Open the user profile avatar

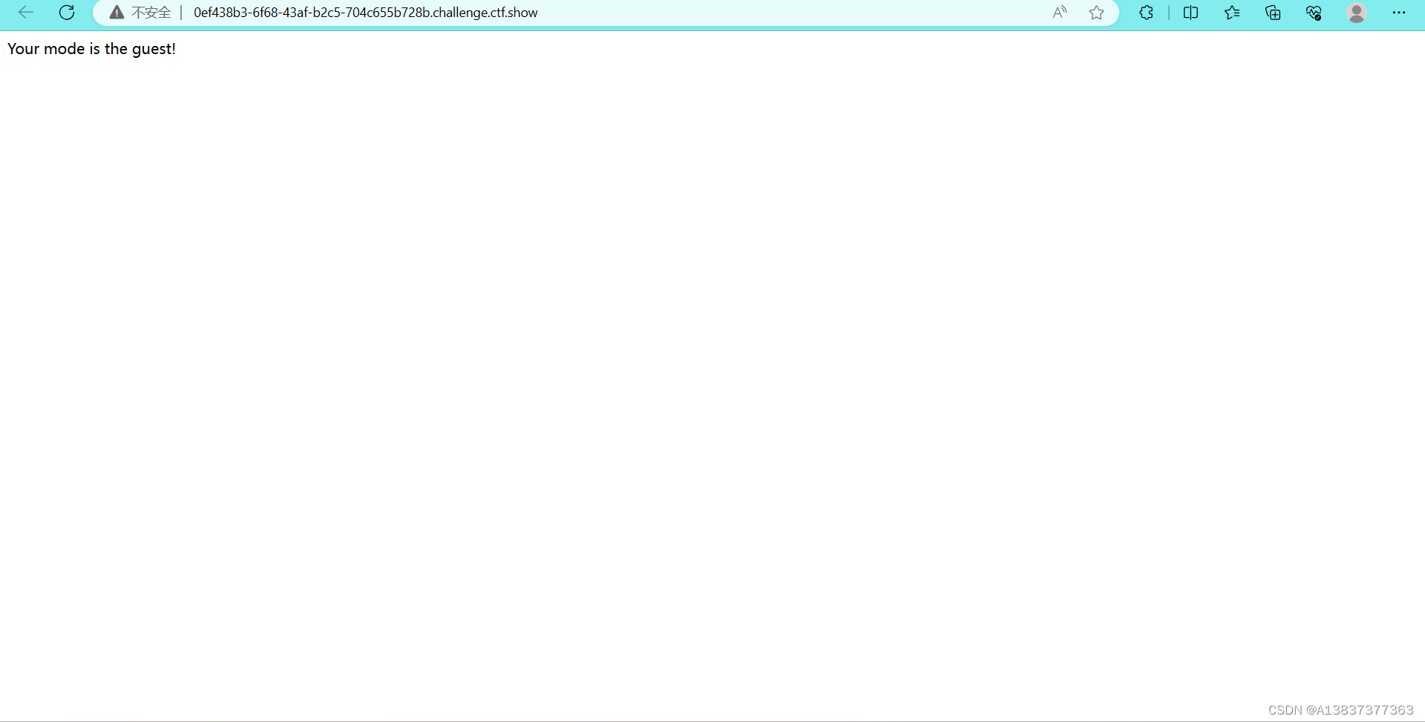click(x=1357, y=13)
